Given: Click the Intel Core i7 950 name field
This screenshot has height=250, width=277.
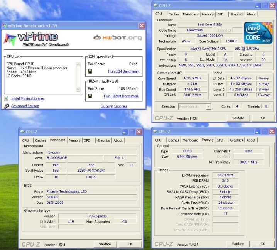Looking at the screenshot, I should tap(210, 25).
